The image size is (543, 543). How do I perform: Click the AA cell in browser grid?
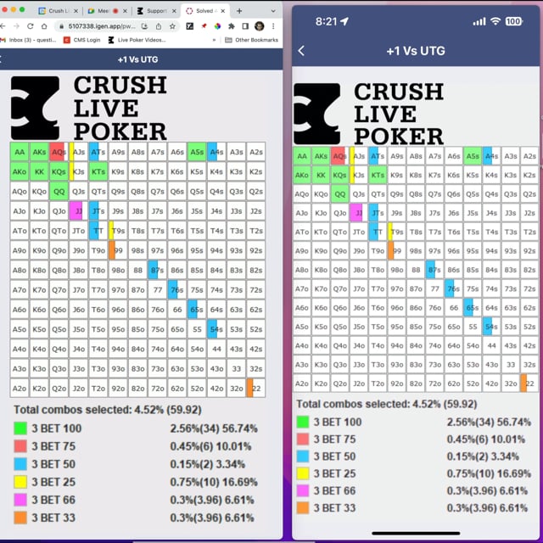20,152
